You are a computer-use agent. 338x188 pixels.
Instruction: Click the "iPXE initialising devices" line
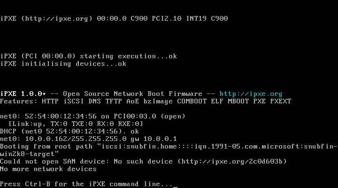click(63, 63)
